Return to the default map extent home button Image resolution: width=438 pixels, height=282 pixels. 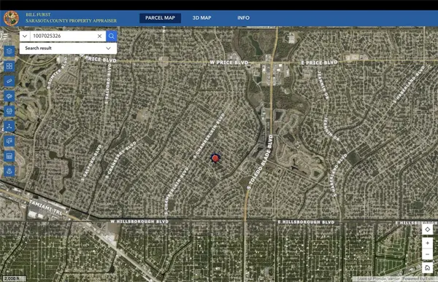[427, 267]
